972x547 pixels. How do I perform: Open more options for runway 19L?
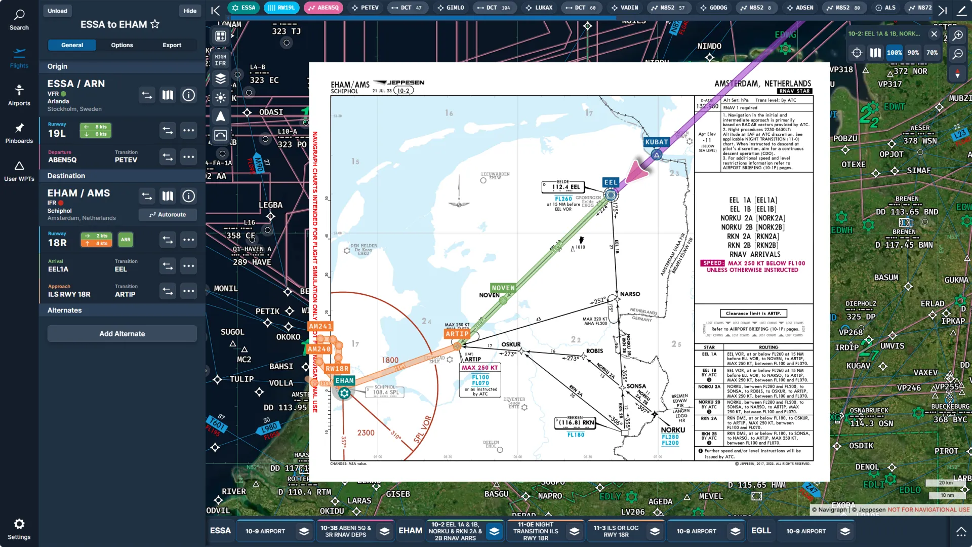(x=188, y=130)
